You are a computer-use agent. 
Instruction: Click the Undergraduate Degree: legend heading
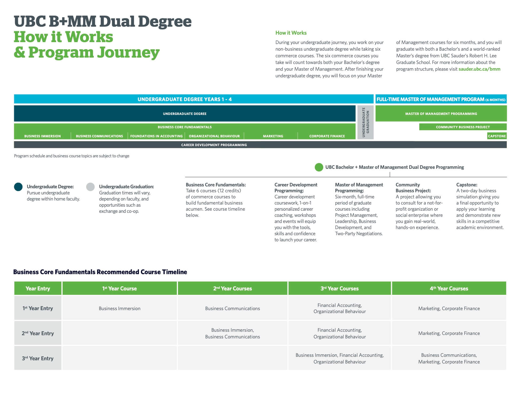point(50,187)
